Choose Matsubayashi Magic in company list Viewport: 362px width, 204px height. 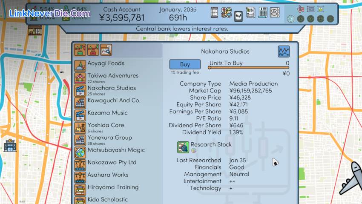click(116, 150)
